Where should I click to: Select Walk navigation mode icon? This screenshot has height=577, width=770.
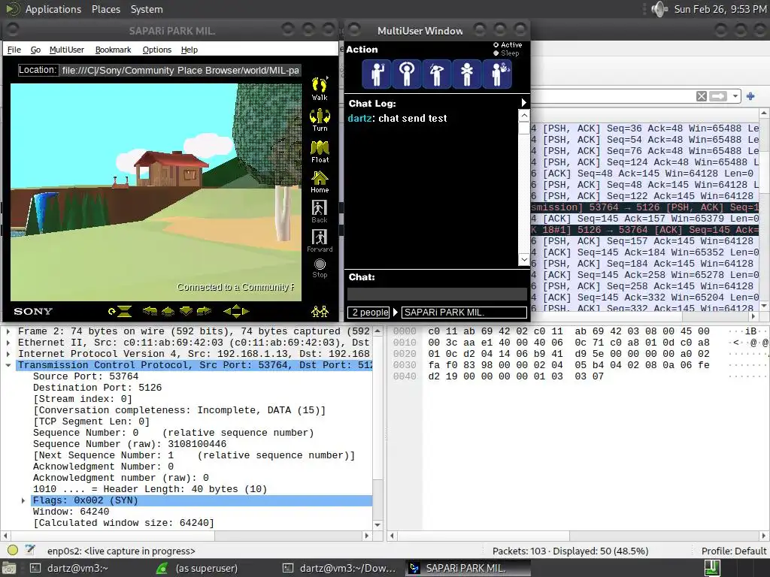(x=320, y=89)
